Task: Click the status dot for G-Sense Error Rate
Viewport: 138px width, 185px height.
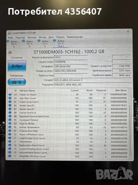Action: click(10, 131)
